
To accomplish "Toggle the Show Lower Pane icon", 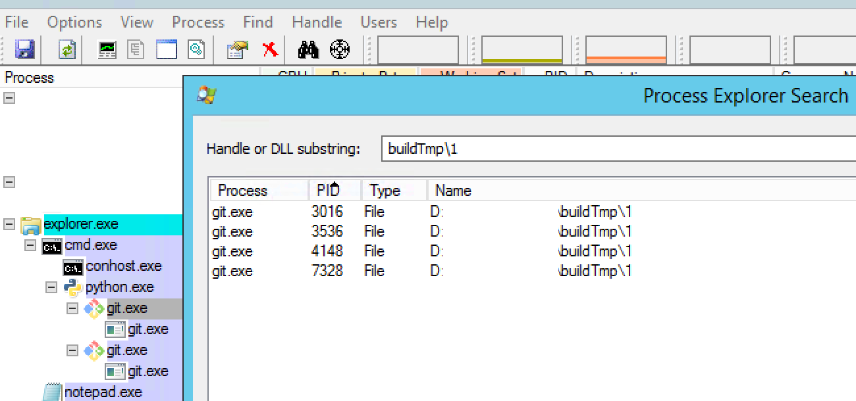I will 167,49.
